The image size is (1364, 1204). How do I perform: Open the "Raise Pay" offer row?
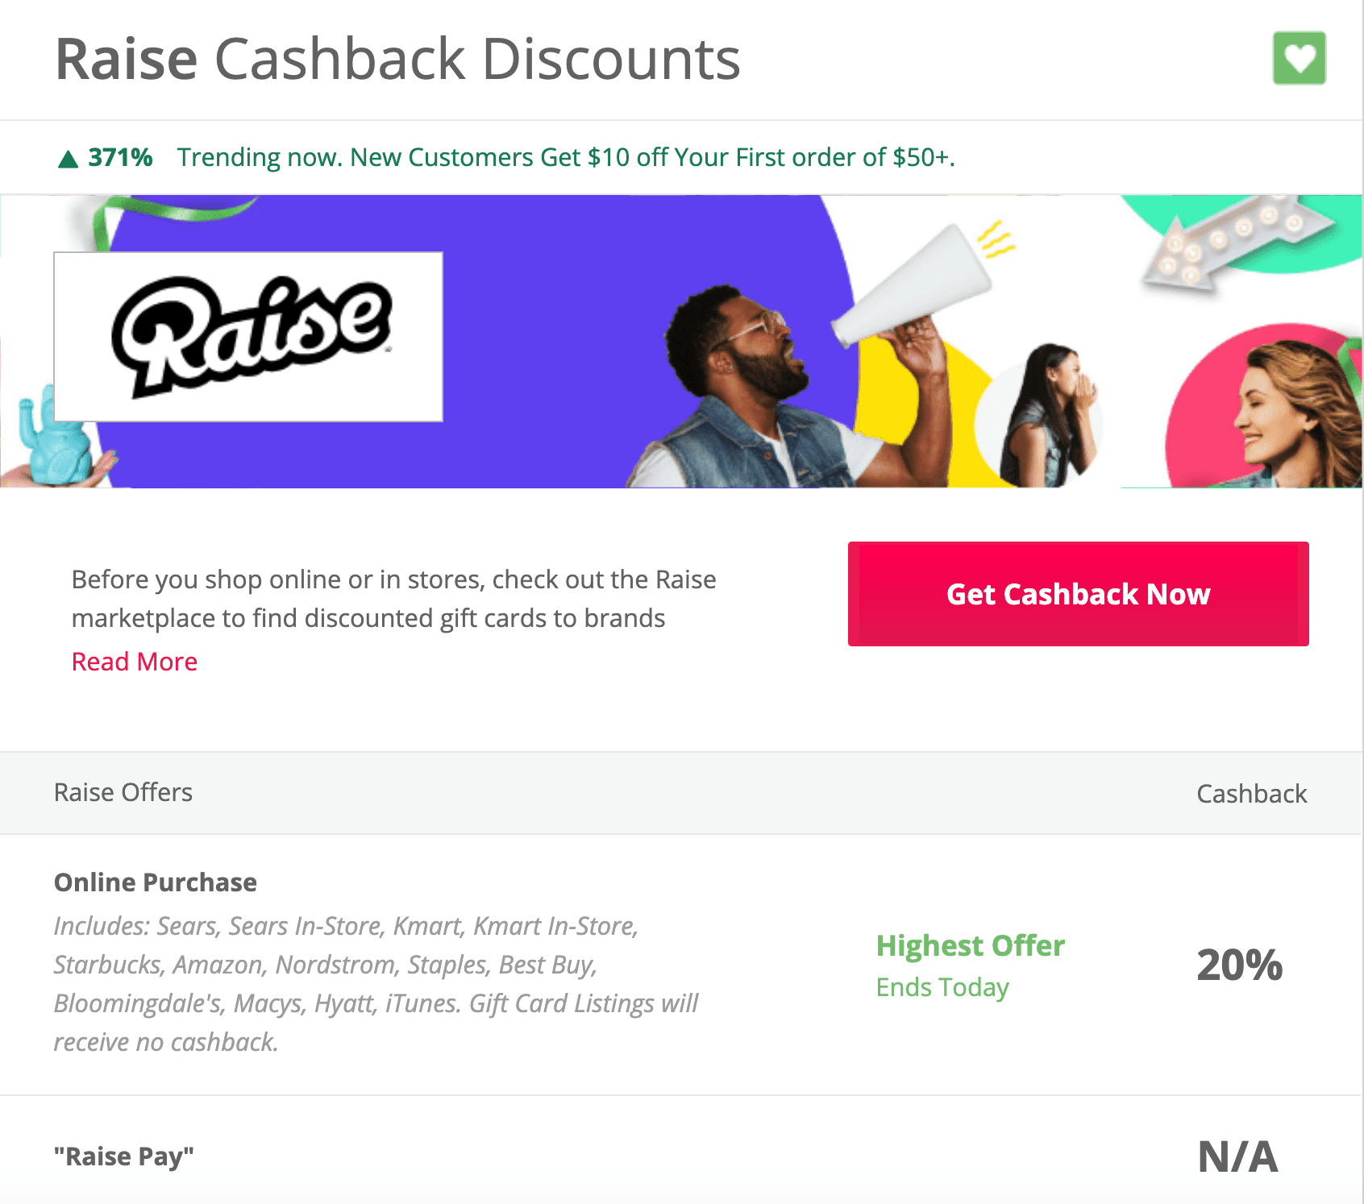click(124, 1156)
